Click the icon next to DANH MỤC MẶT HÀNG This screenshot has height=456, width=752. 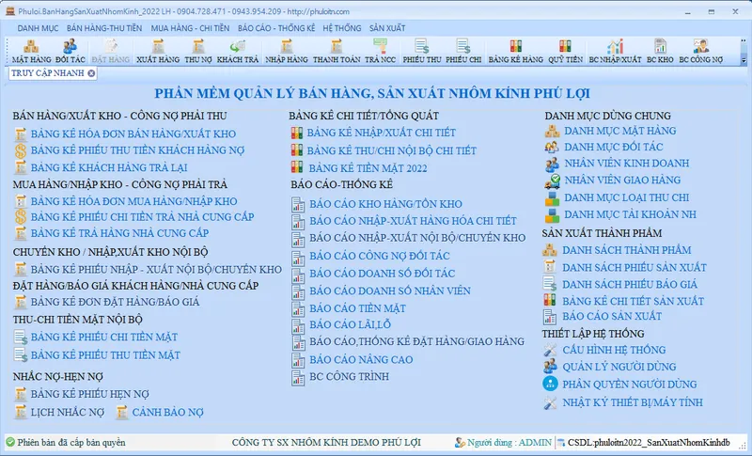pyautogui.click(x=552, y=131)
